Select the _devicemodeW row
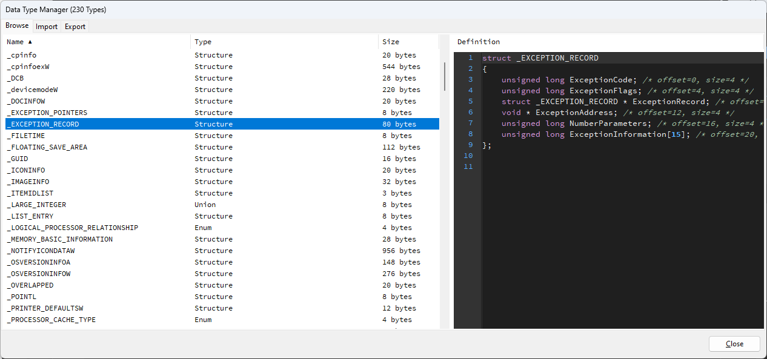Viewport: 767px width, 359px height. (x=222, y=90)
